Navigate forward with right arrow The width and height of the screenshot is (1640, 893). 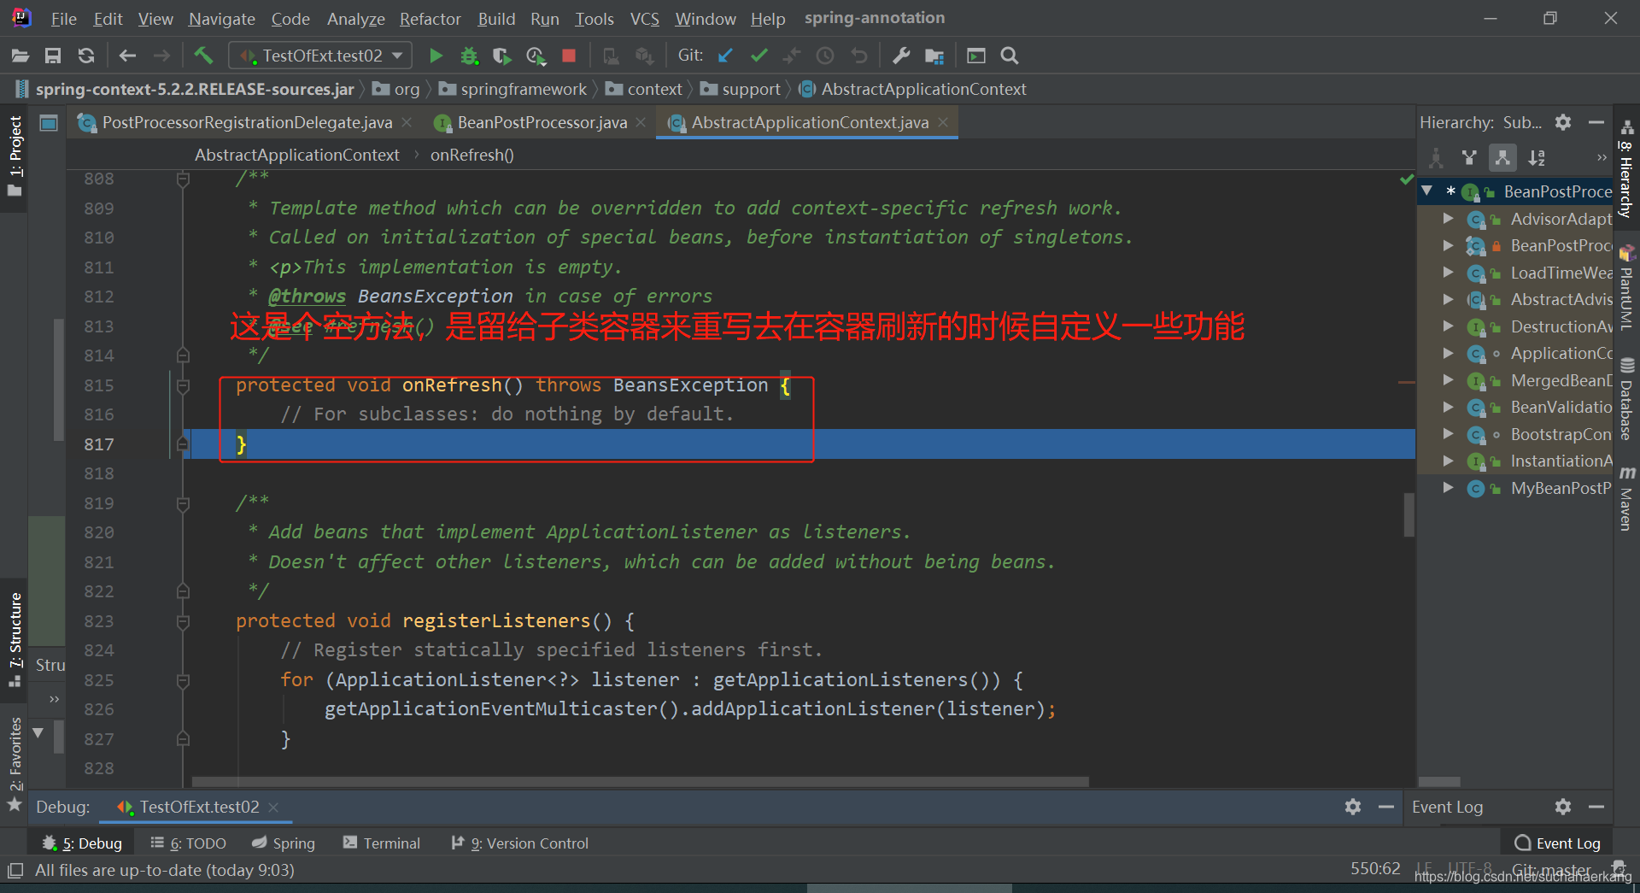(x=161, y=56)
